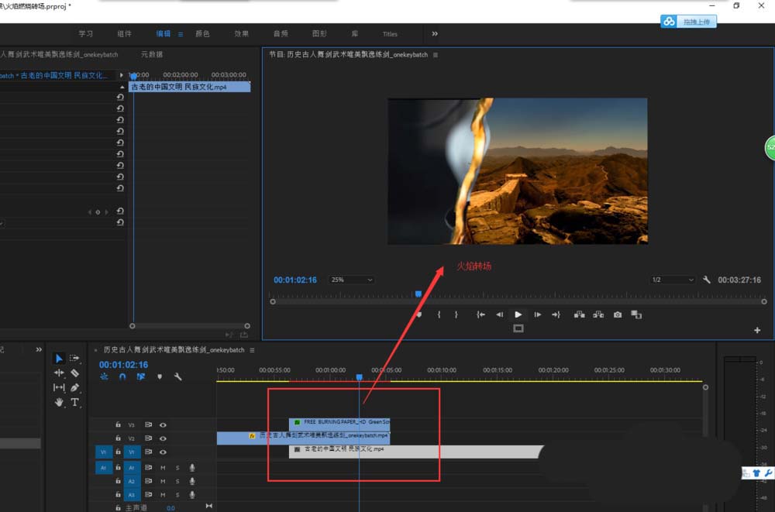The image size is (775, 512).
Task: Expand overflow workspaces chevron in top bar
Action: click(435, 33)
